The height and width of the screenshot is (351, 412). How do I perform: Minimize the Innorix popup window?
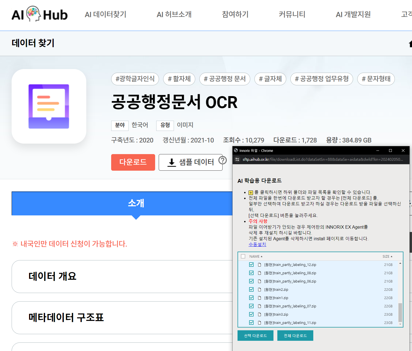click(378, 151)
